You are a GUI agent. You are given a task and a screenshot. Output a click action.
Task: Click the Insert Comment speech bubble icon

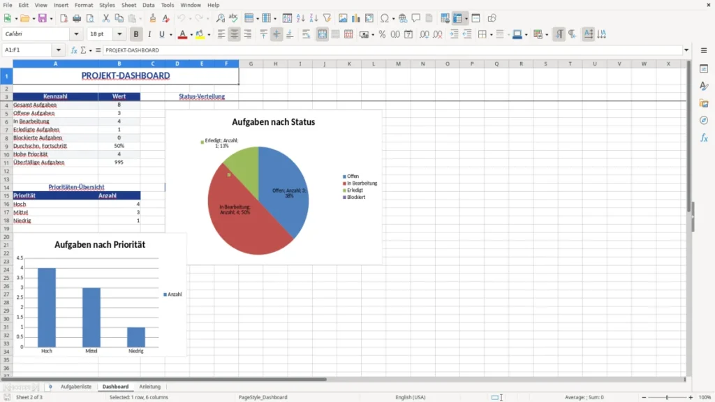coord(416,18)
